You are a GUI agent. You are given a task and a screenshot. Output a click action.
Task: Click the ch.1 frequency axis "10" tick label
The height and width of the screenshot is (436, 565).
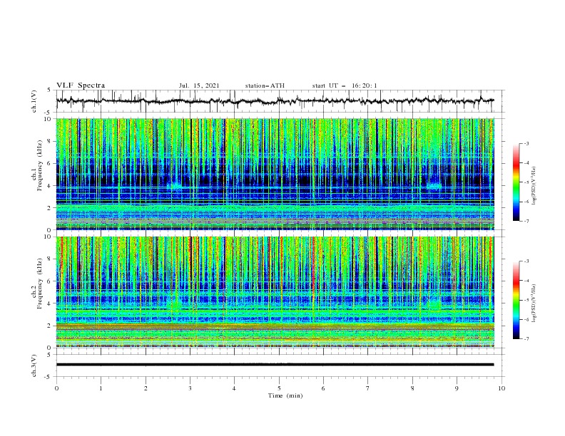coord(49,119)
